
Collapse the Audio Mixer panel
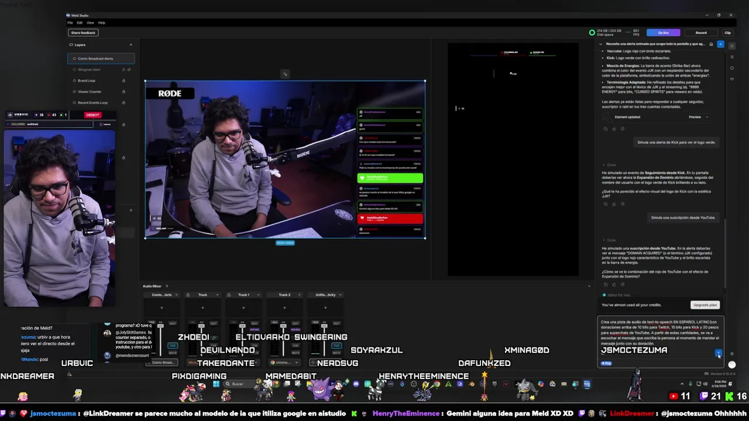pos(589,286)
